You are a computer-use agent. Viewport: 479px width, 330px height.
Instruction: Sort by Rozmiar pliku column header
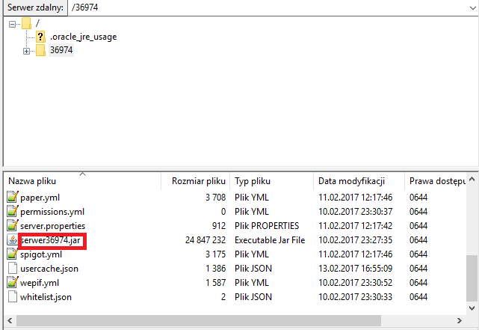tap(198, 181)
